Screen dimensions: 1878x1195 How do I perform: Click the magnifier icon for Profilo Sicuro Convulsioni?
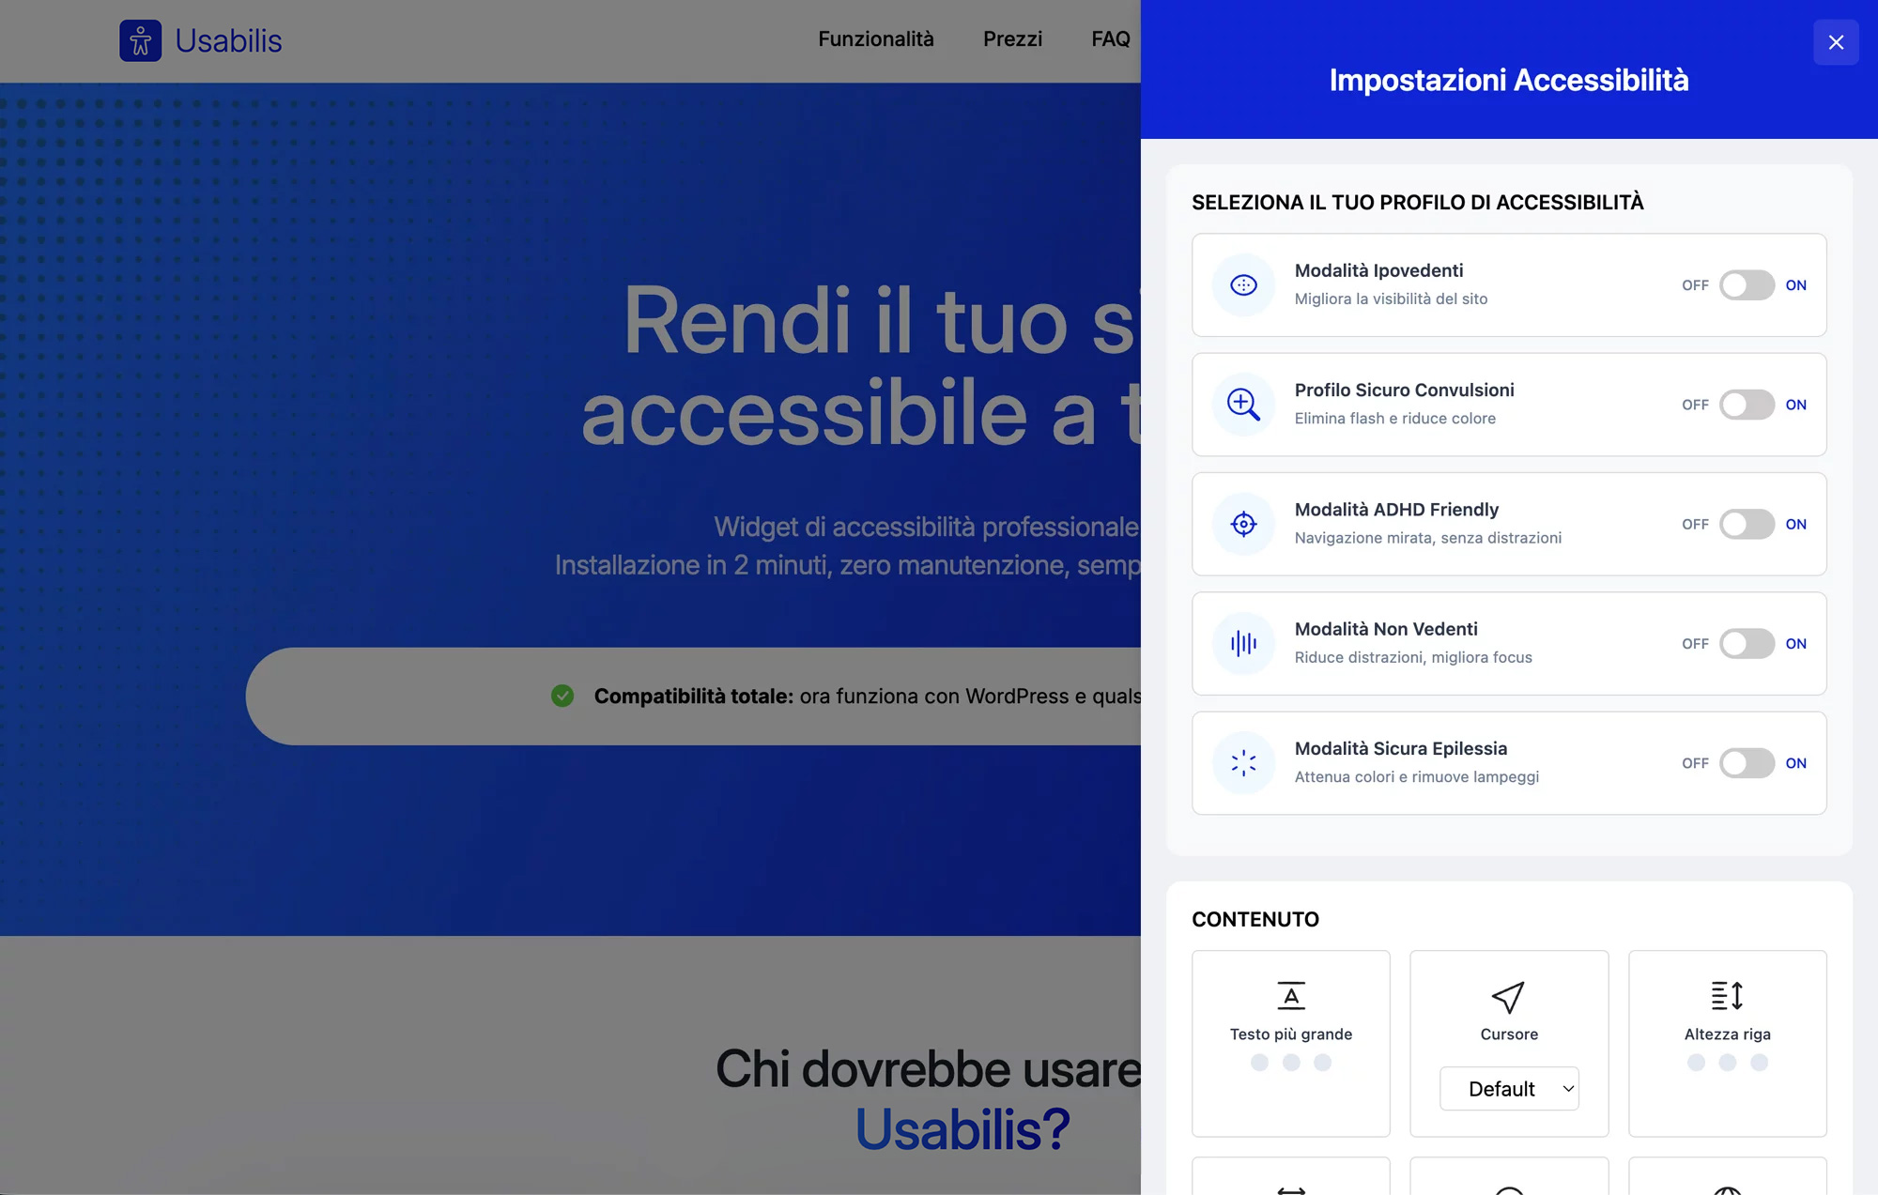(x=1243, y=405)
